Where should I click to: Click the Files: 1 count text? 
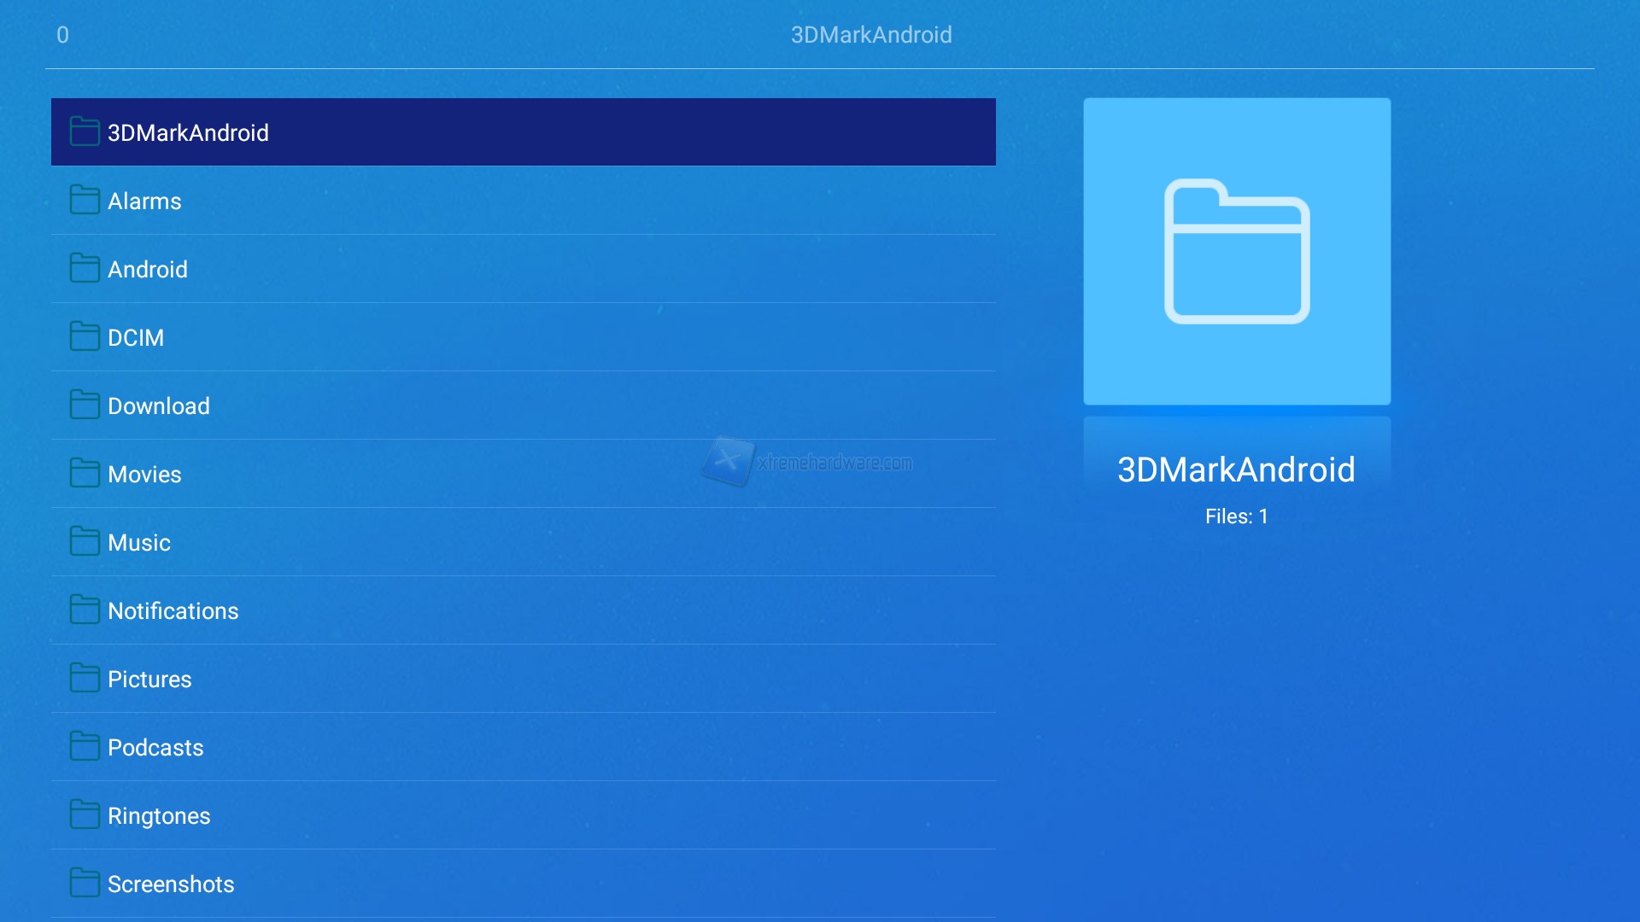[x=1236, y=516]
